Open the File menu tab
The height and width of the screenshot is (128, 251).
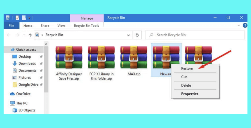11,26
